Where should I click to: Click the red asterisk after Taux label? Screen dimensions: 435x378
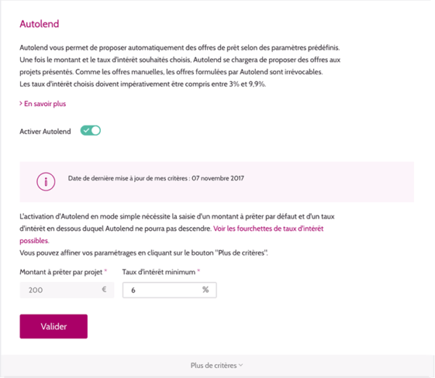[x=198, y=271]
